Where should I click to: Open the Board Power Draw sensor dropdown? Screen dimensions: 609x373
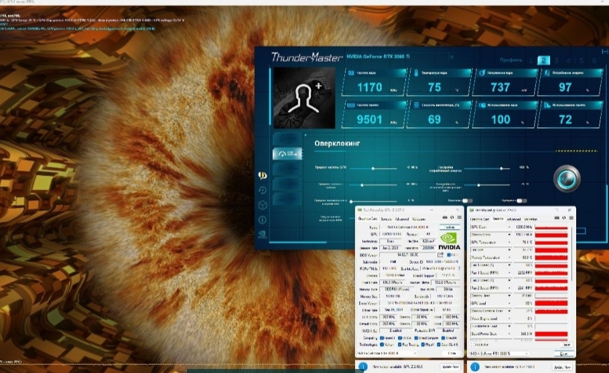tap(509, 333)
